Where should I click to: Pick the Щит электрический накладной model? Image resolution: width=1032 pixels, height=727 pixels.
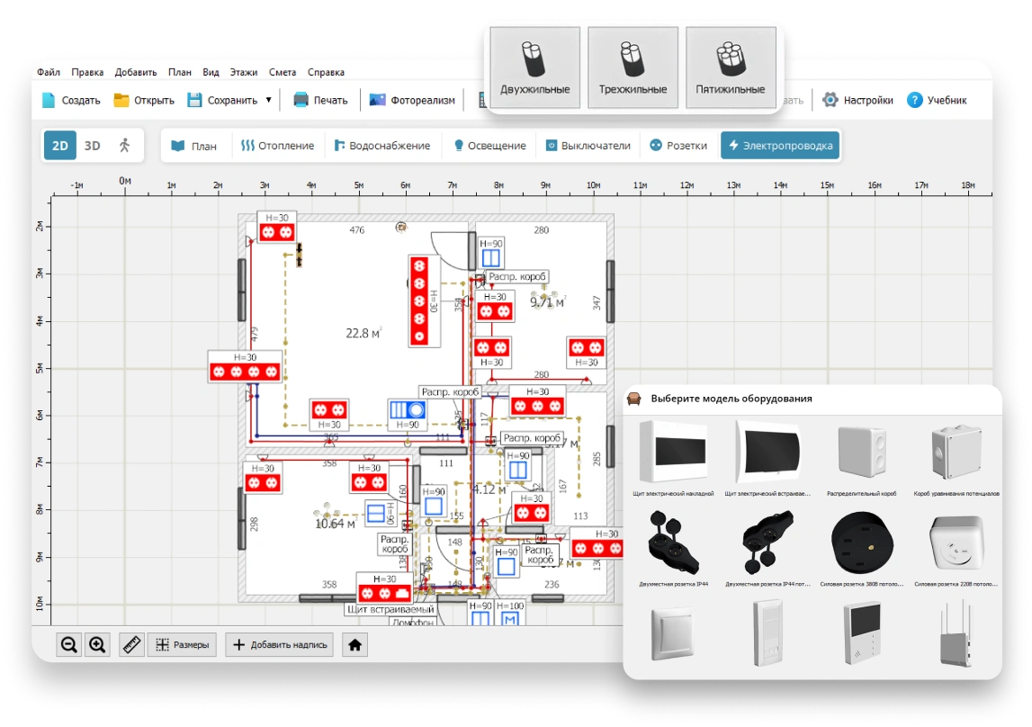[673, 459]
